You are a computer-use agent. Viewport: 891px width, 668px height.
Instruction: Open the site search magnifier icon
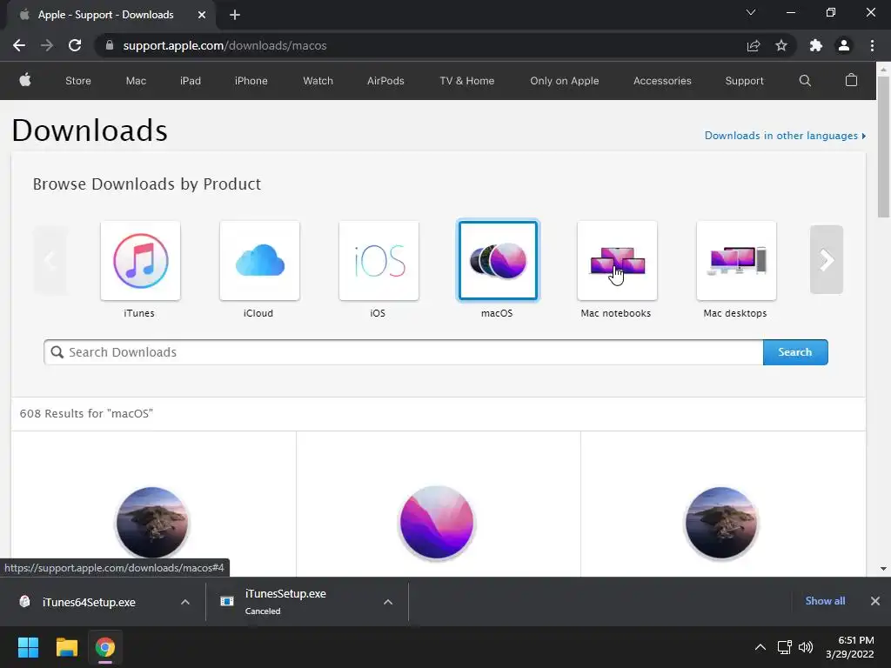pyautogui.click(x=805, y=81)
